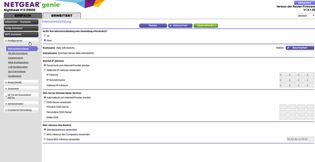Select MAC-Adresse des Computers verwenden
The image size is (315, 162).
[45, 134]
